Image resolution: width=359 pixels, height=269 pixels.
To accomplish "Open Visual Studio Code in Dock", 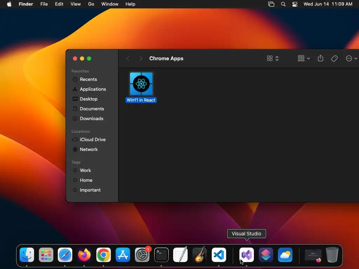I will coord(219,255).
